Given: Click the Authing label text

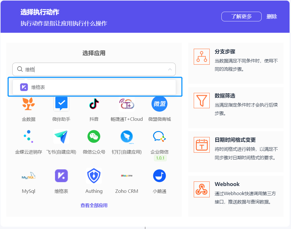Looking at the screenshot, I should (94, 191).
